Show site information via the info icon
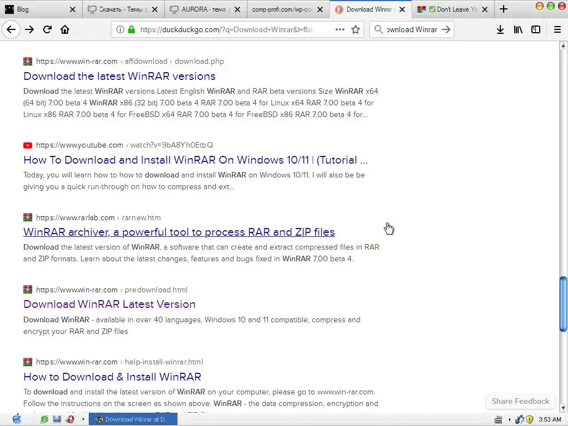568x426 pixels. click(120, 29)
